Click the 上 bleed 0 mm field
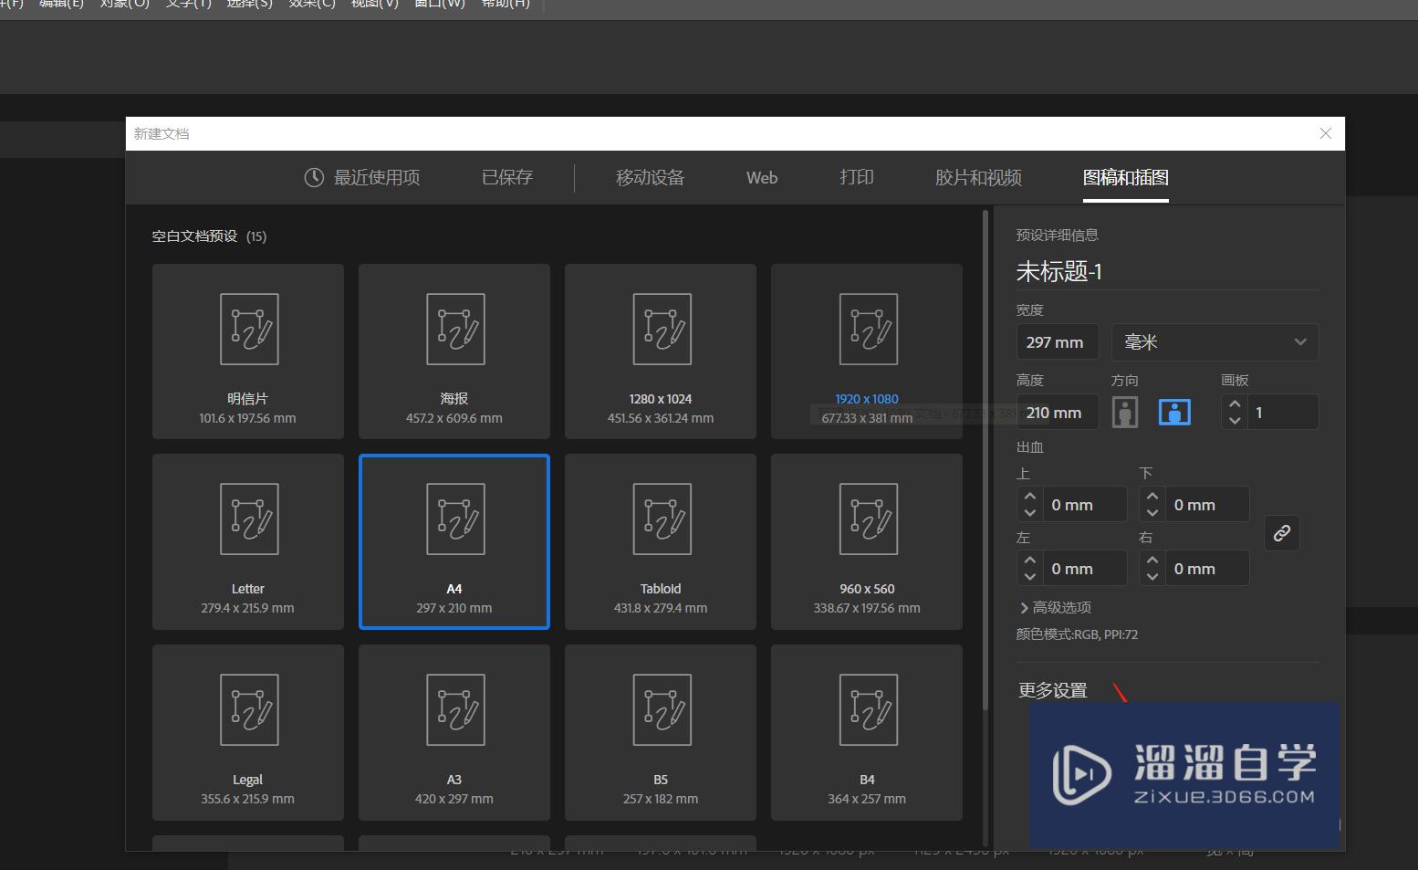 tap(1084, 505)
